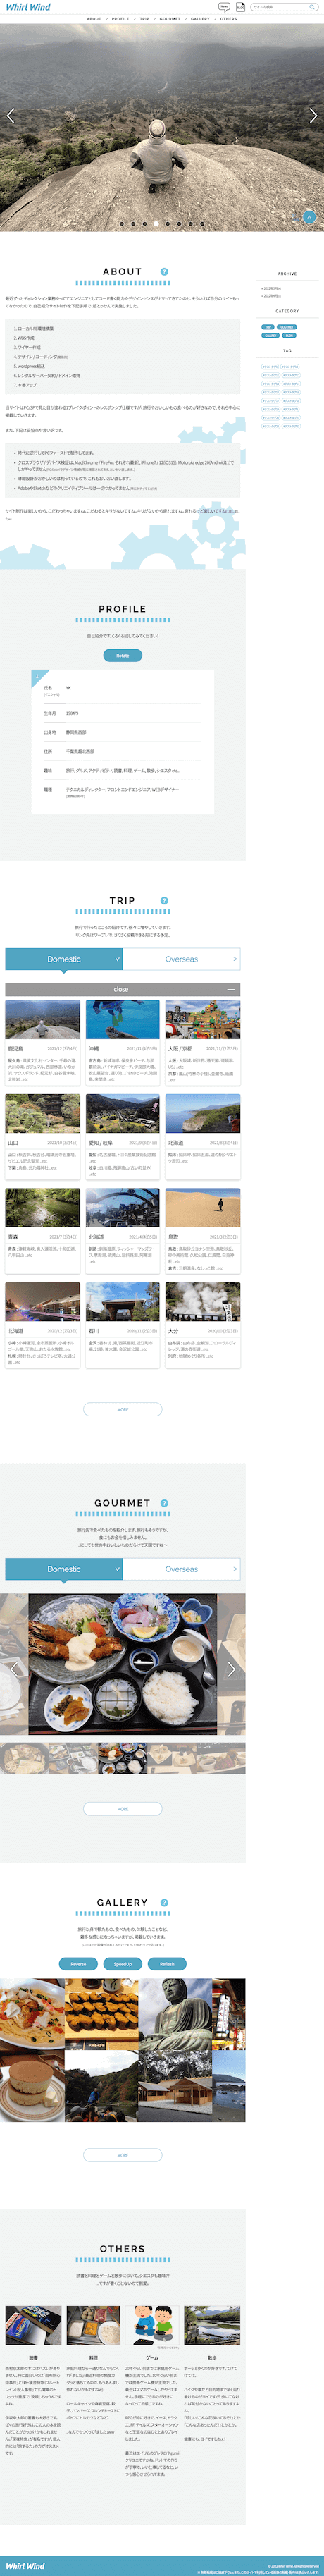This screenshot has height=2576, width=324.
Task: Click the help icon beside ABOUT heading
Action: point(164,271)
